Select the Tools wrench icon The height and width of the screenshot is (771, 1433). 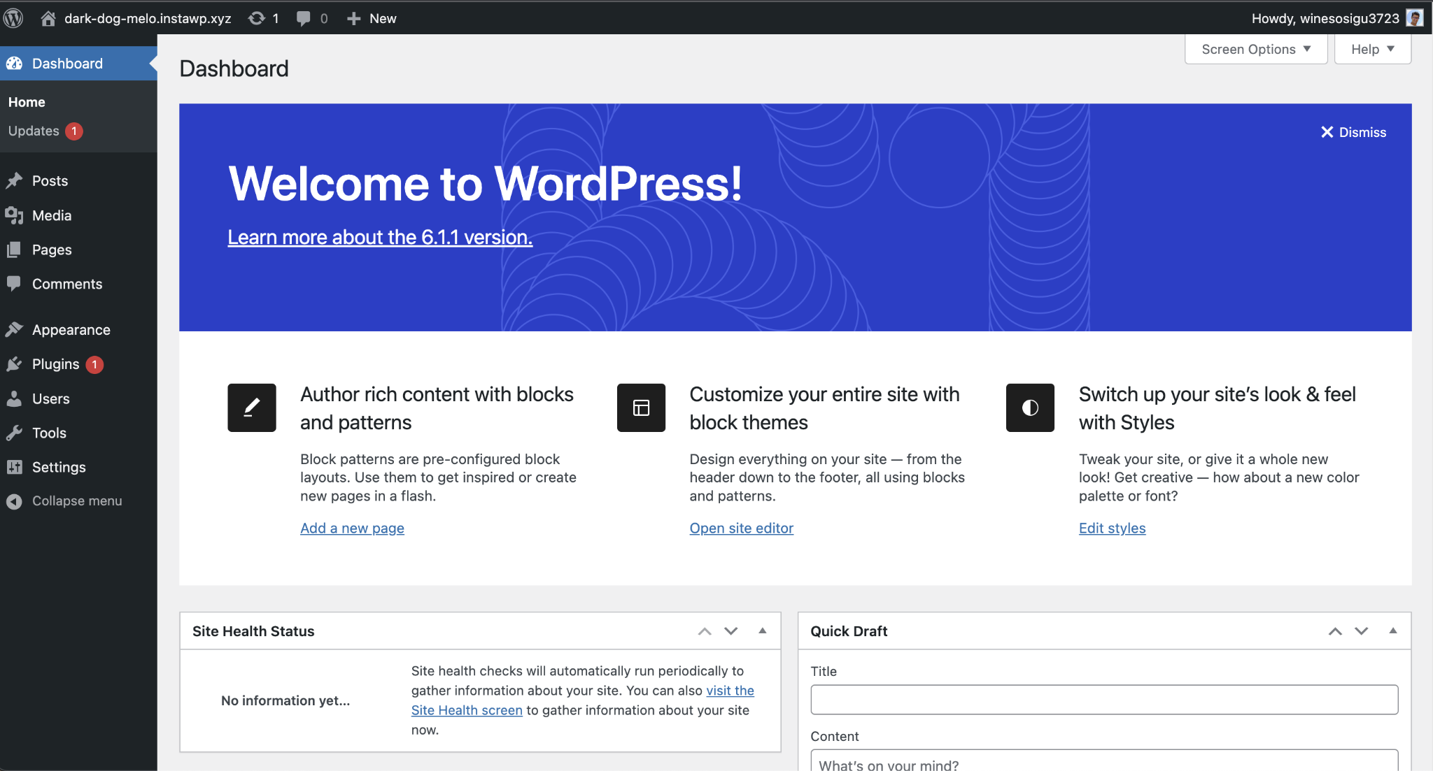[15, 433]
